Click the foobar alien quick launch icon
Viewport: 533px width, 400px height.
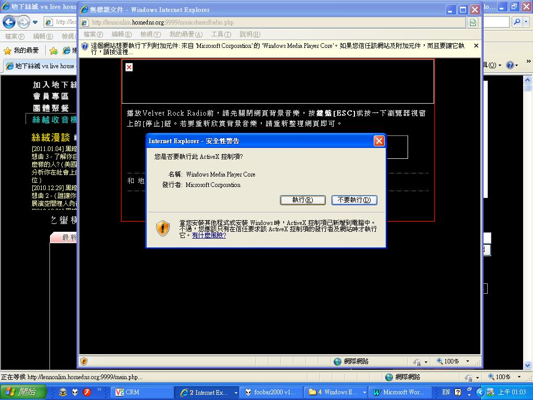75,392
